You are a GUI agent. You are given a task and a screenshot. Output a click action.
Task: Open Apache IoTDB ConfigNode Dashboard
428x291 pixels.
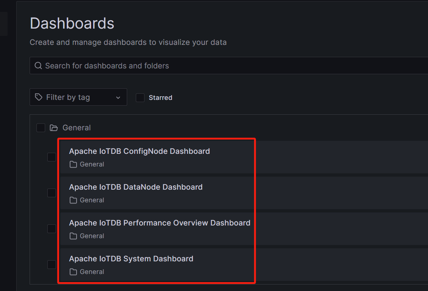(139, 151)
